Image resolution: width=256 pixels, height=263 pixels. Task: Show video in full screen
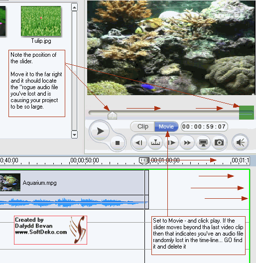pos(203,143)
